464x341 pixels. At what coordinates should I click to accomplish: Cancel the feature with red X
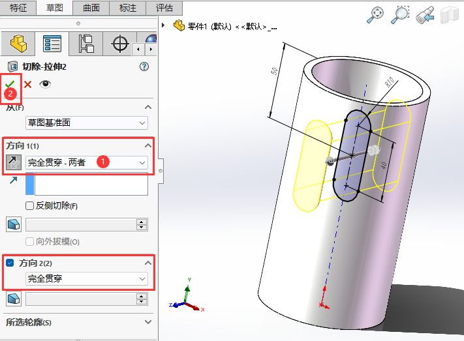(x=27, y=84)
